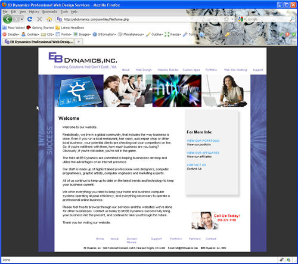
Task: Click the EB Dynamics, Inc. logo
Action: point(83,60)
